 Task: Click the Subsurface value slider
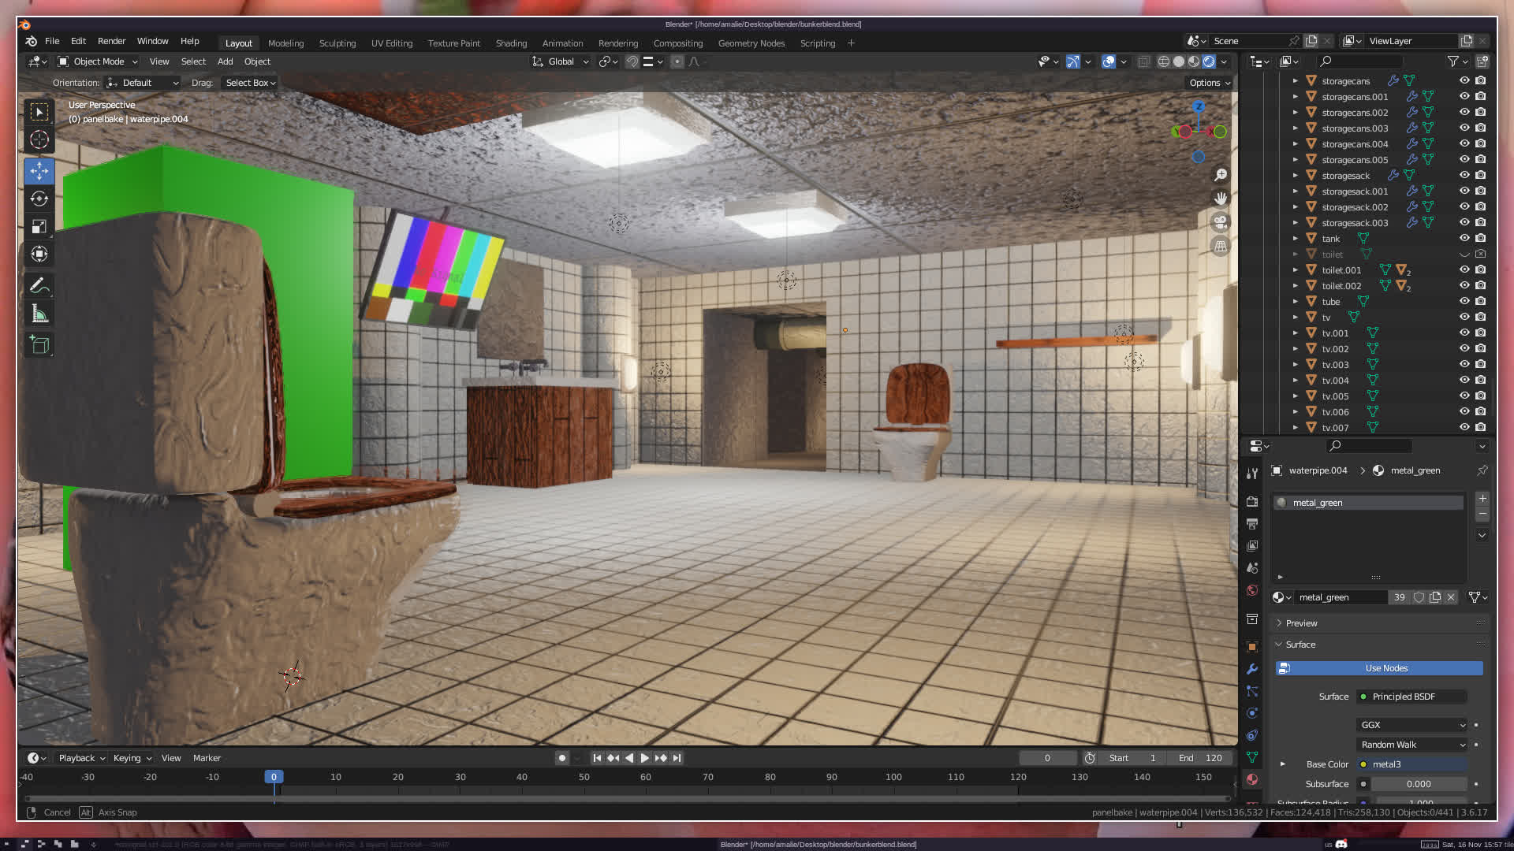point(1419,784)
